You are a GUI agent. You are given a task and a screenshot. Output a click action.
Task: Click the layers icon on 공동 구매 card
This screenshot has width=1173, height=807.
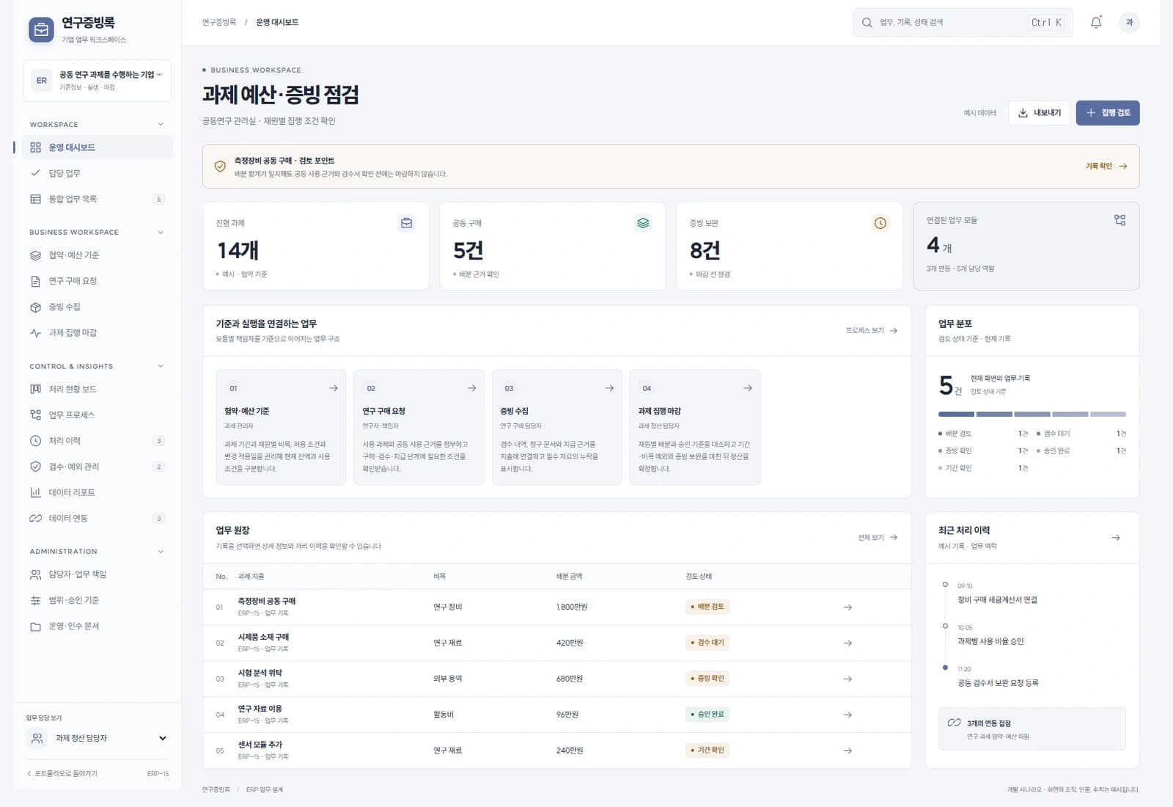[643, 223]
